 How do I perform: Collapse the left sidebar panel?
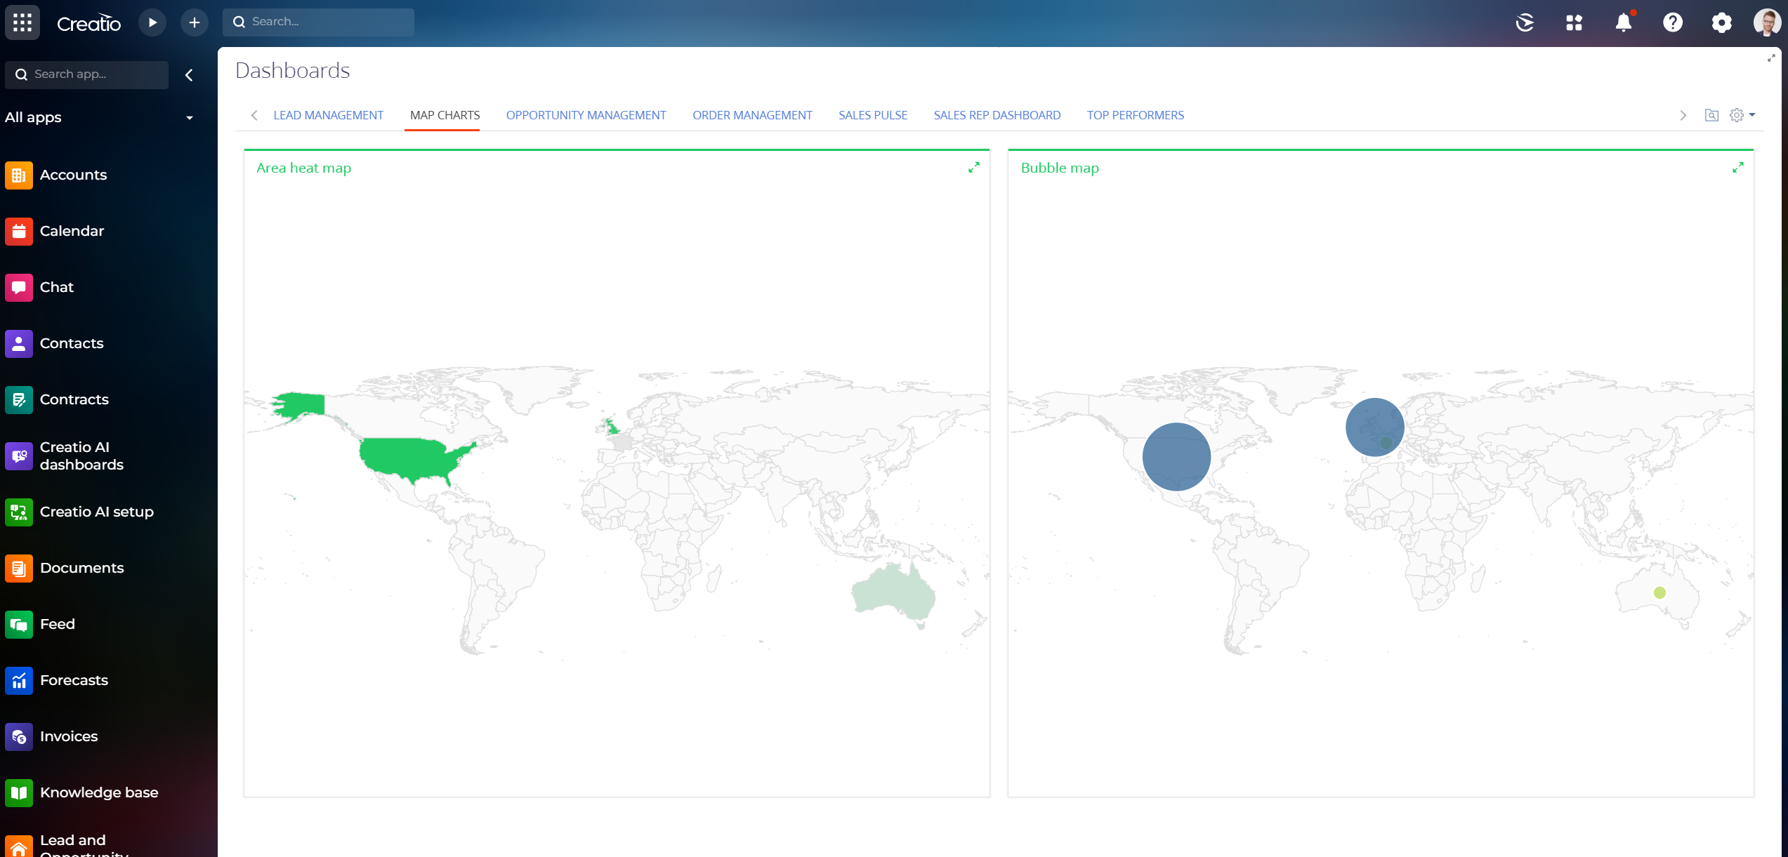[x=189, y=75]
